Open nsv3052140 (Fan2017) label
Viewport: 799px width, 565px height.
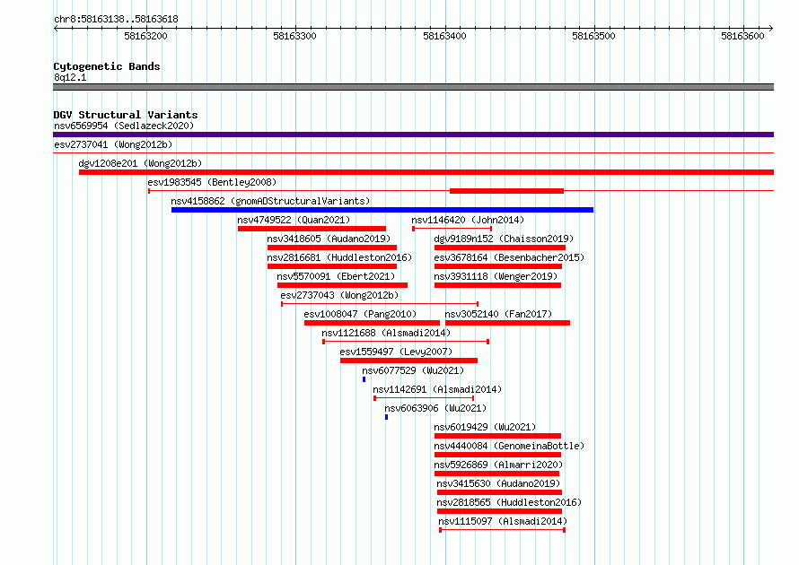pos(498,314)
